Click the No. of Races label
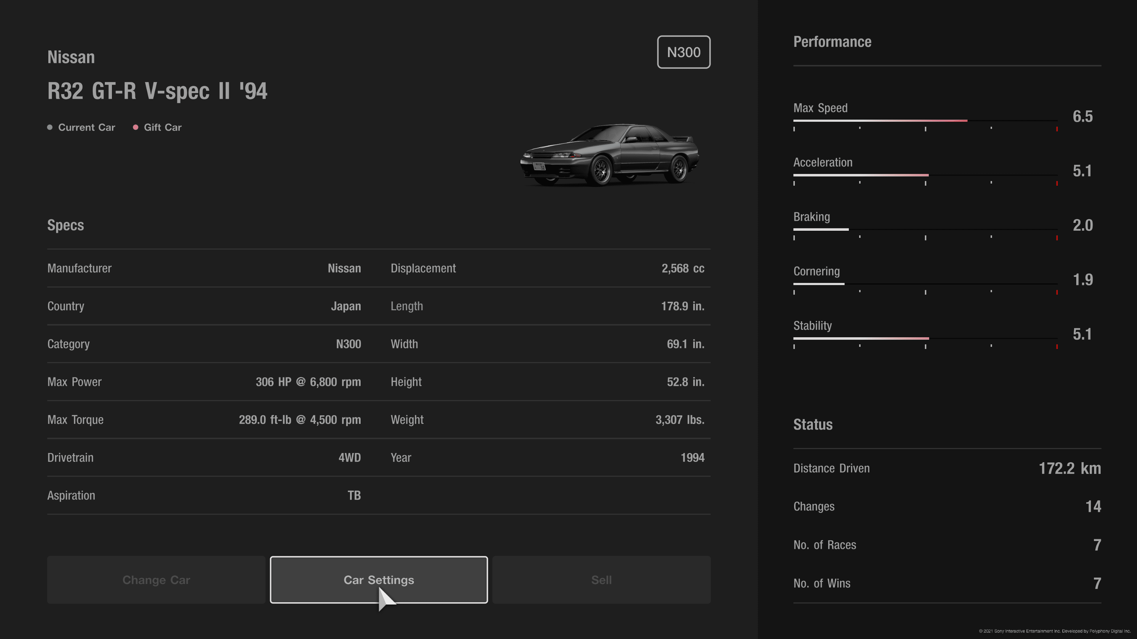Screen dimensions: 1137x639 coord(825,545)
